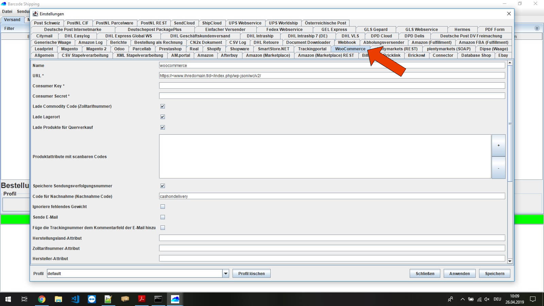This screenshot has height=306, width=544.
Task: Click the settings vertical scrollbar thumb
Action: click(510, 123)
